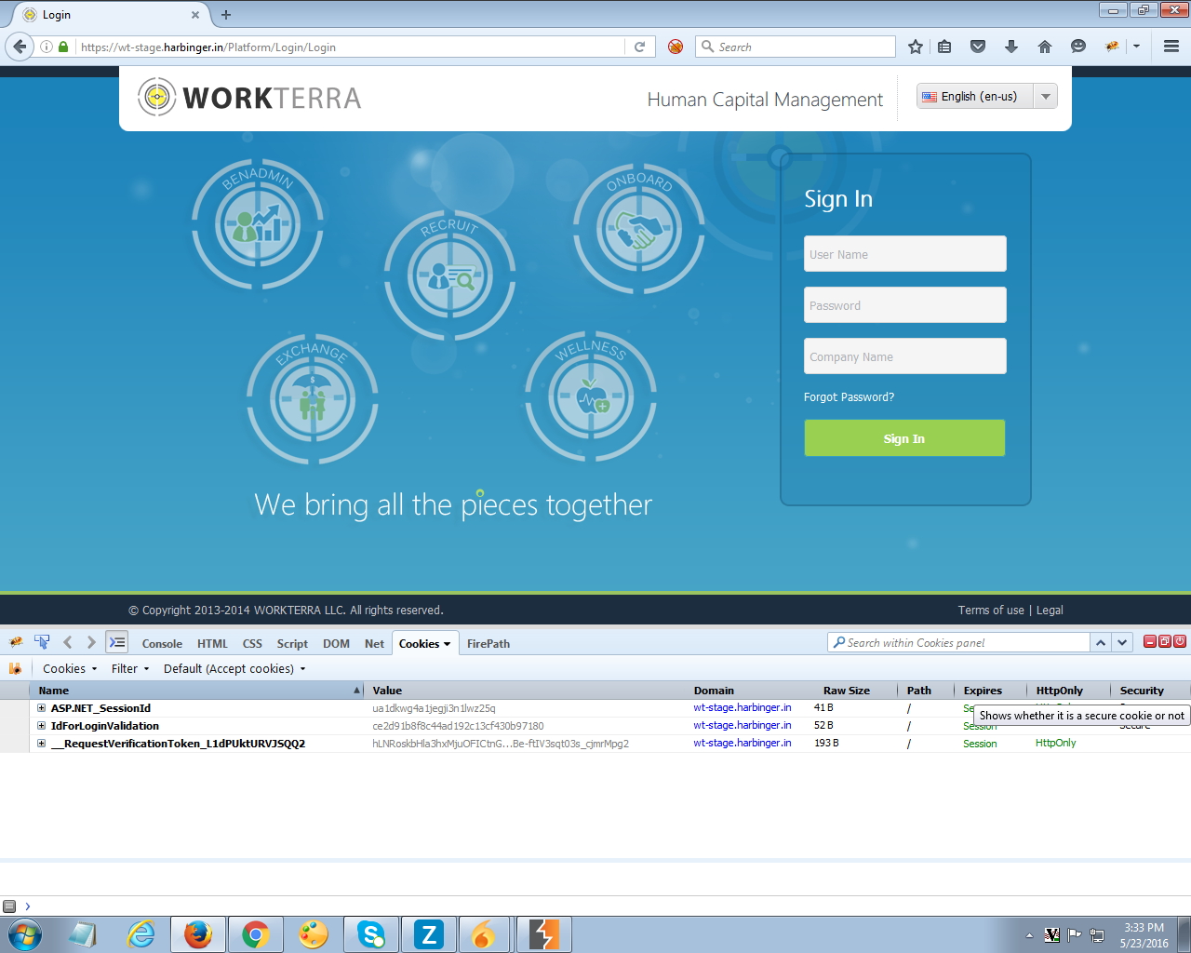Click the Firefox Search box

(796, 47)
